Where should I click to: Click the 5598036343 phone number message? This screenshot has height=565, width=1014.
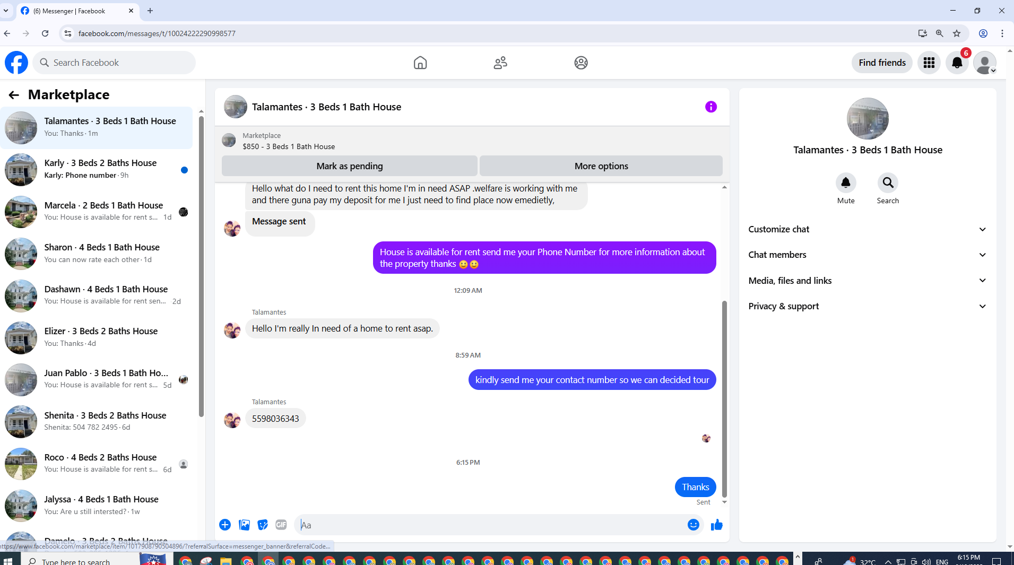click(275, 419)
